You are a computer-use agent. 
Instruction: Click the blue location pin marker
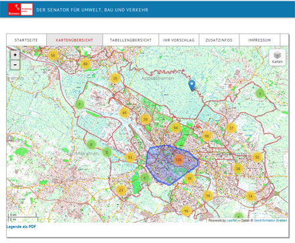192,85
